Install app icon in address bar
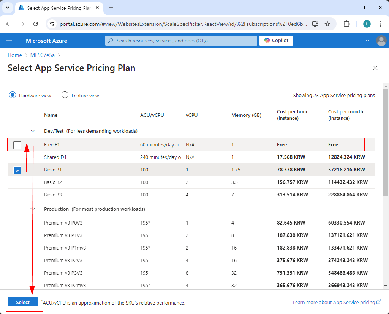This screenshot has width=389, height=314. click(315, 24)
